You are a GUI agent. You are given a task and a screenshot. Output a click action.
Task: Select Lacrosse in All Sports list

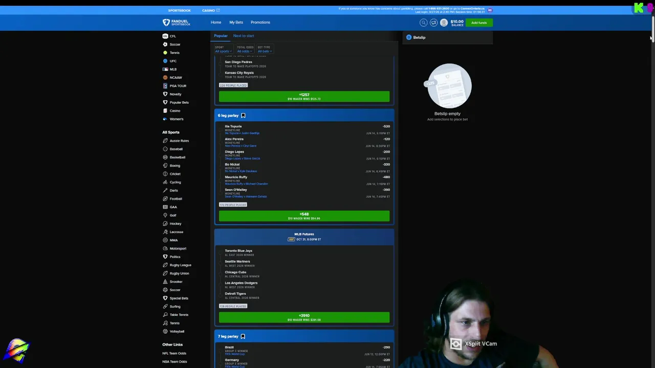pyautogui.click(x=177, y=232)
